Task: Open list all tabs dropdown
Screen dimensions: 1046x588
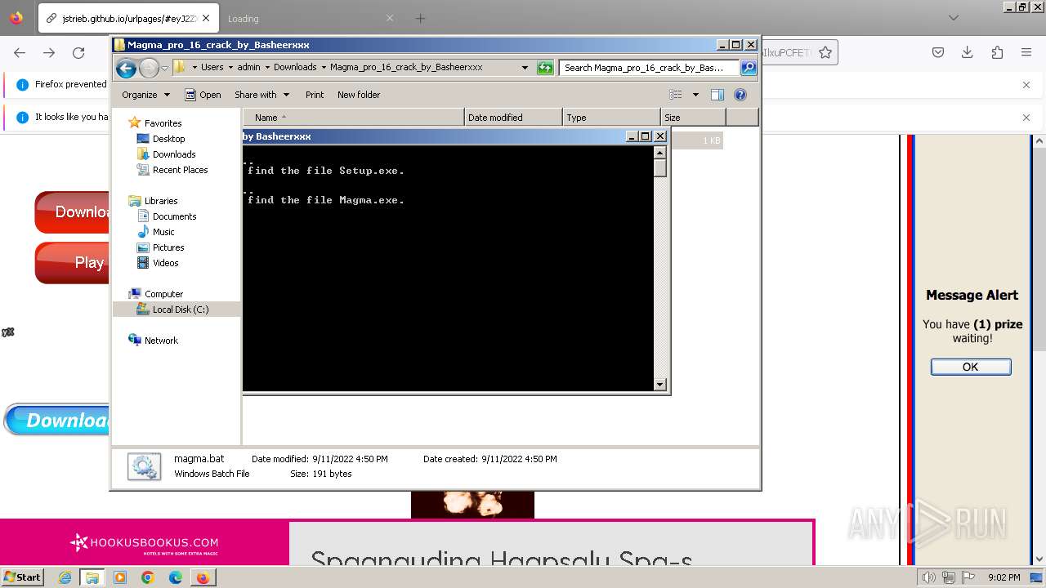Action: coord(953,18)
